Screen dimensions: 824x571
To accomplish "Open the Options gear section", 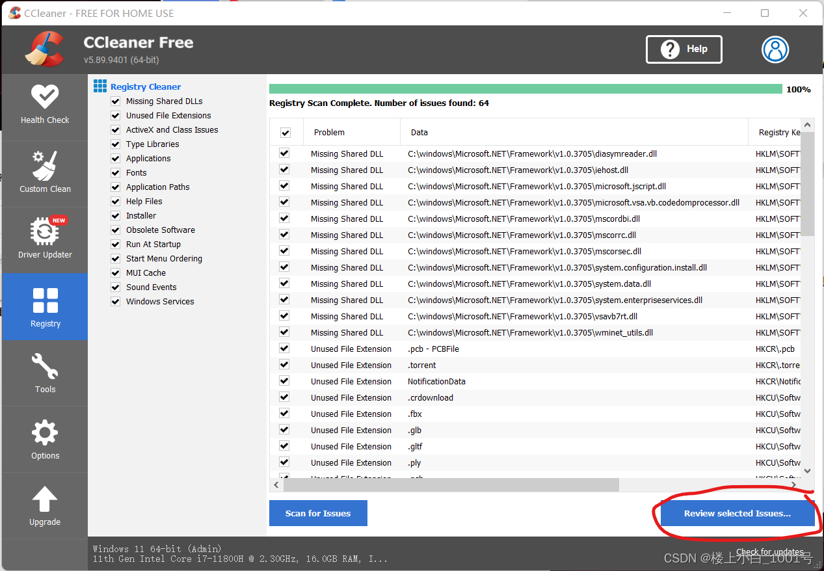I will point(45,440).
